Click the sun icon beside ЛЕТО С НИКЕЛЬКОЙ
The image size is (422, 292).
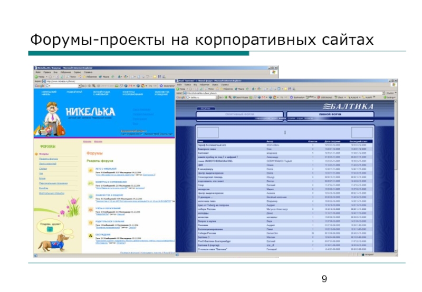90,170
